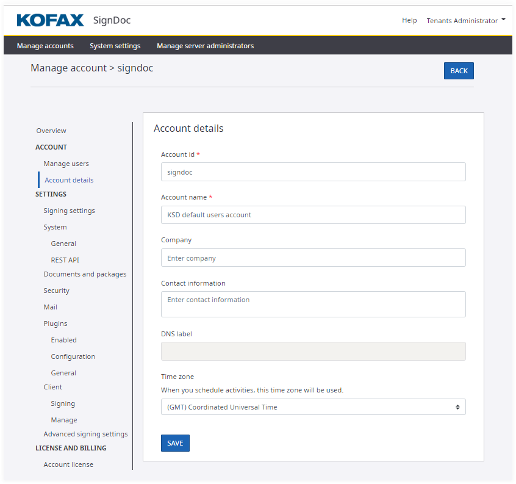Open the Help link
This screenshot has height=484, width=516.
409,21
